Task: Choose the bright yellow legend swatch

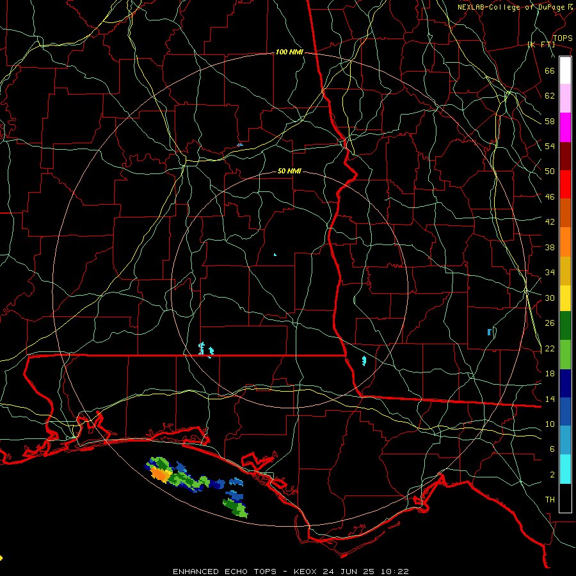Action: click(565, 298)
